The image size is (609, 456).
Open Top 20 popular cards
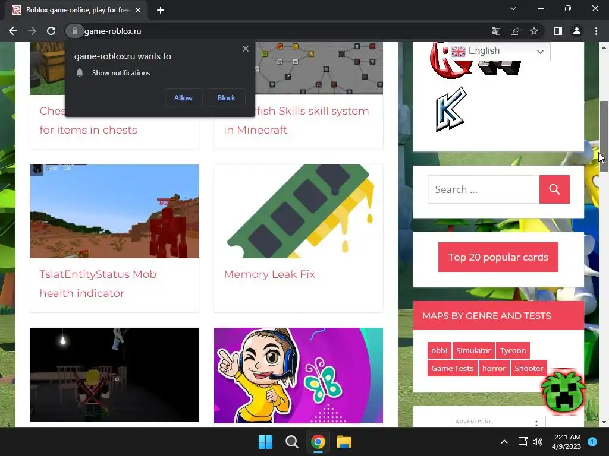tap(498, 257)
